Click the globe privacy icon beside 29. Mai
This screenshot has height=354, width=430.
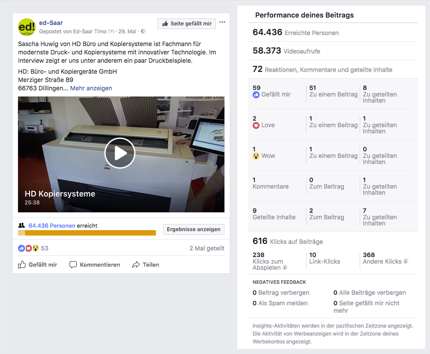pyautogui.click(x=143, y=31)
